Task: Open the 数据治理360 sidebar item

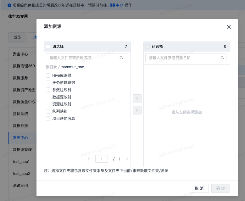Action: tap(24, 66)
